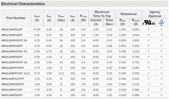
Task: Click the Pd typ (W) column header
Action: click(x=83, y=18)
